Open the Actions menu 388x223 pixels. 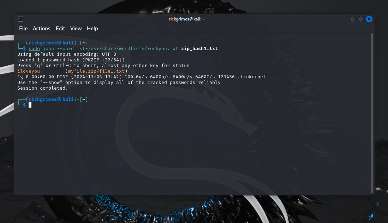[x=42, y=29]
